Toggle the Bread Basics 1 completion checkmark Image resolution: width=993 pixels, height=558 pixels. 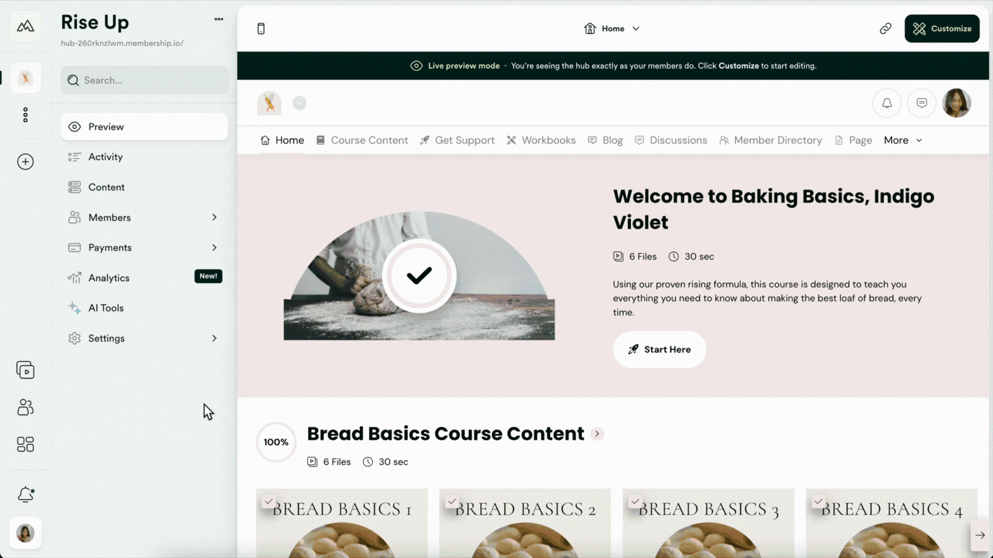[x=268, y=501]
